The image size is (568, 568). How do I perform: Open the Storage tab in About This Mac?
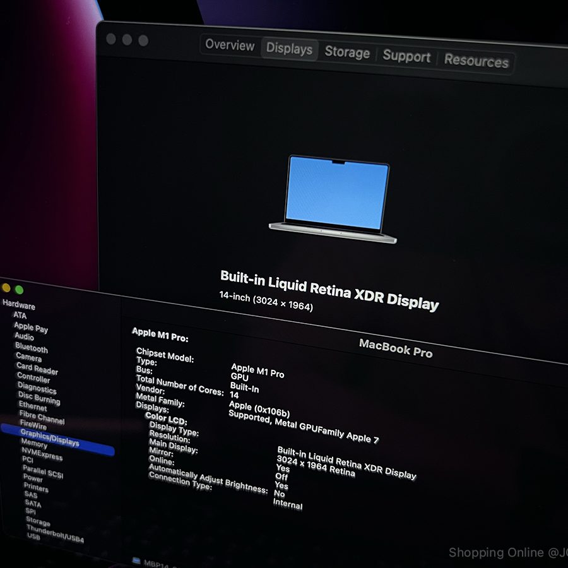[x=347, y=52]
